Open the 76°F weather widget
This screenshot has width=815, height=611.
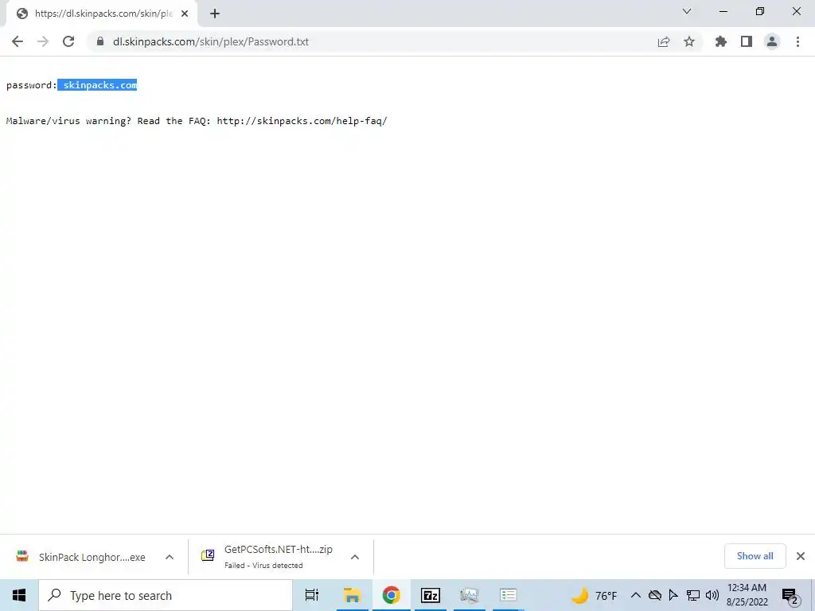tap(594, 595)
